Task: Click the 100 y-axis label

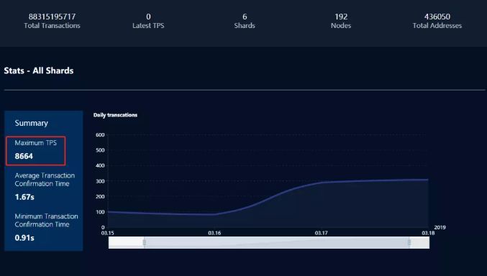Action: (100, 212)
